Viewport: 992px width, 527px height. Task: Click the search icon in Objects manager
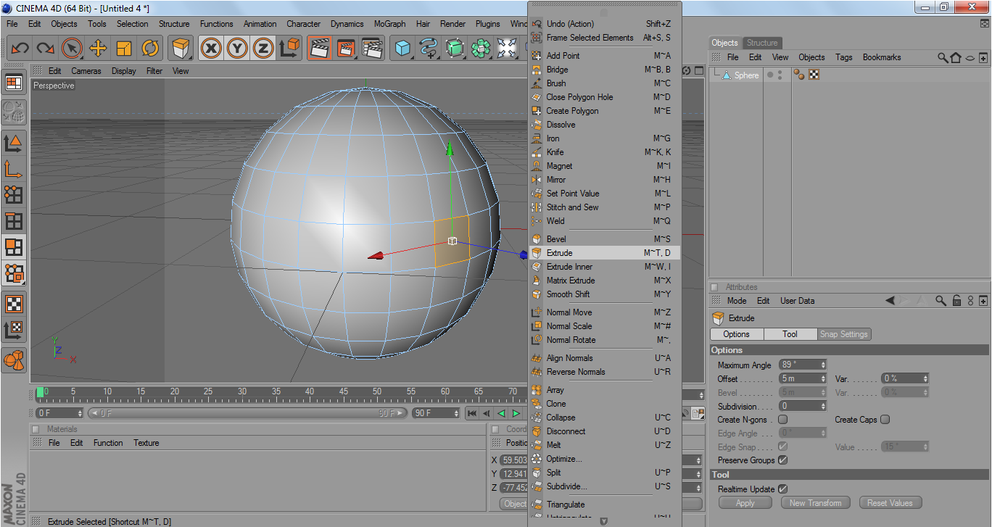[x=943, y=57]
